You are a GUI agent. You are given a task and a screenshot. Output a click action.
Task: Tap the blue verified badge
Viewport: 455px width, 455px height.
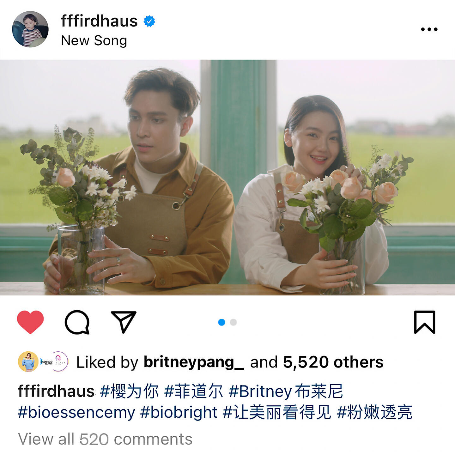point(149,21)
